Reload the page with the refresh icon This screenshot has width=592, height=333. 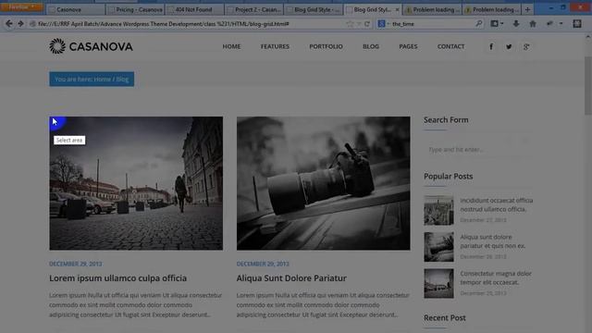click(366, 24)
